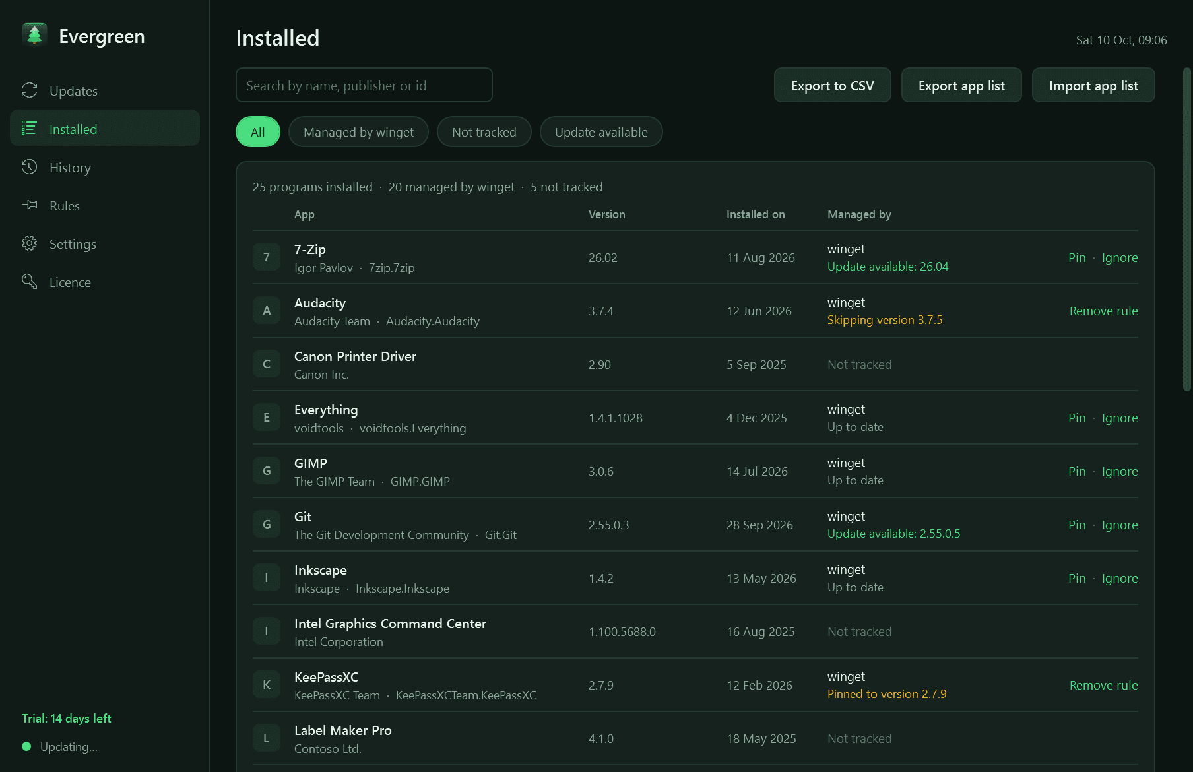
Task: Click the vertical scrollbar on the right
Action: point(1186,229)
